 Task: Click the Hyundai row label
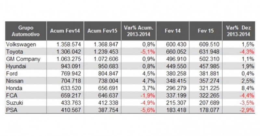pyautogui.click(x=15, y=66)
